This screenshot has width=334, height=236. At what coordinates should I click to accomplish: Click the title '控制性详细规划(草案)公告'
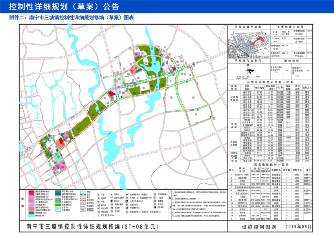(x=64, y=7)
